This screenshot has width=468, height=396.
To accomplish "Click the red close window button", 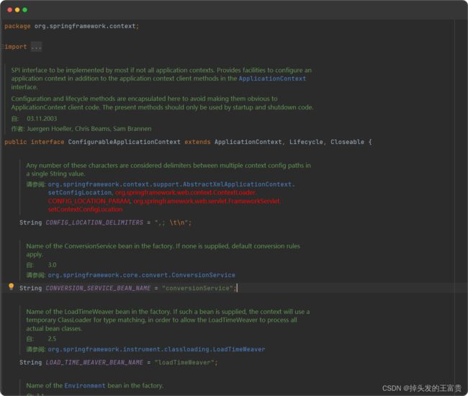I will [x=9, y=10].
